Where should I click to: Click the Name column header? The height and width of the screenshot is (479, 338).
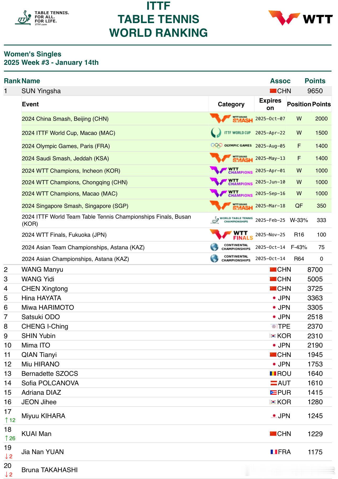(31, 81)
